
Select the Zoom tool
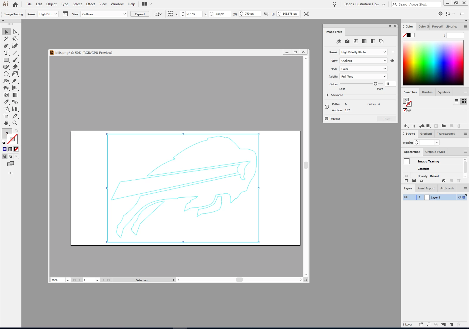(15, 123)
